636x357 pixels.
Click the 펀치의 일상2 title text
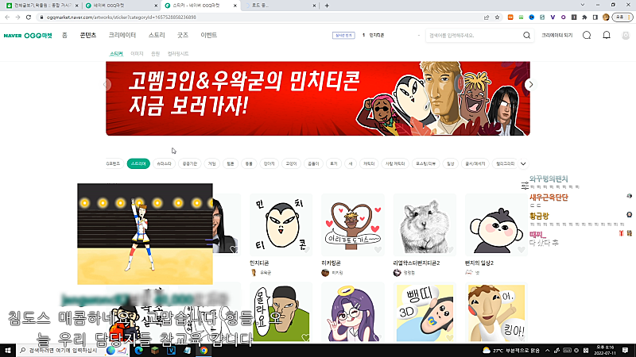(479, 263)
